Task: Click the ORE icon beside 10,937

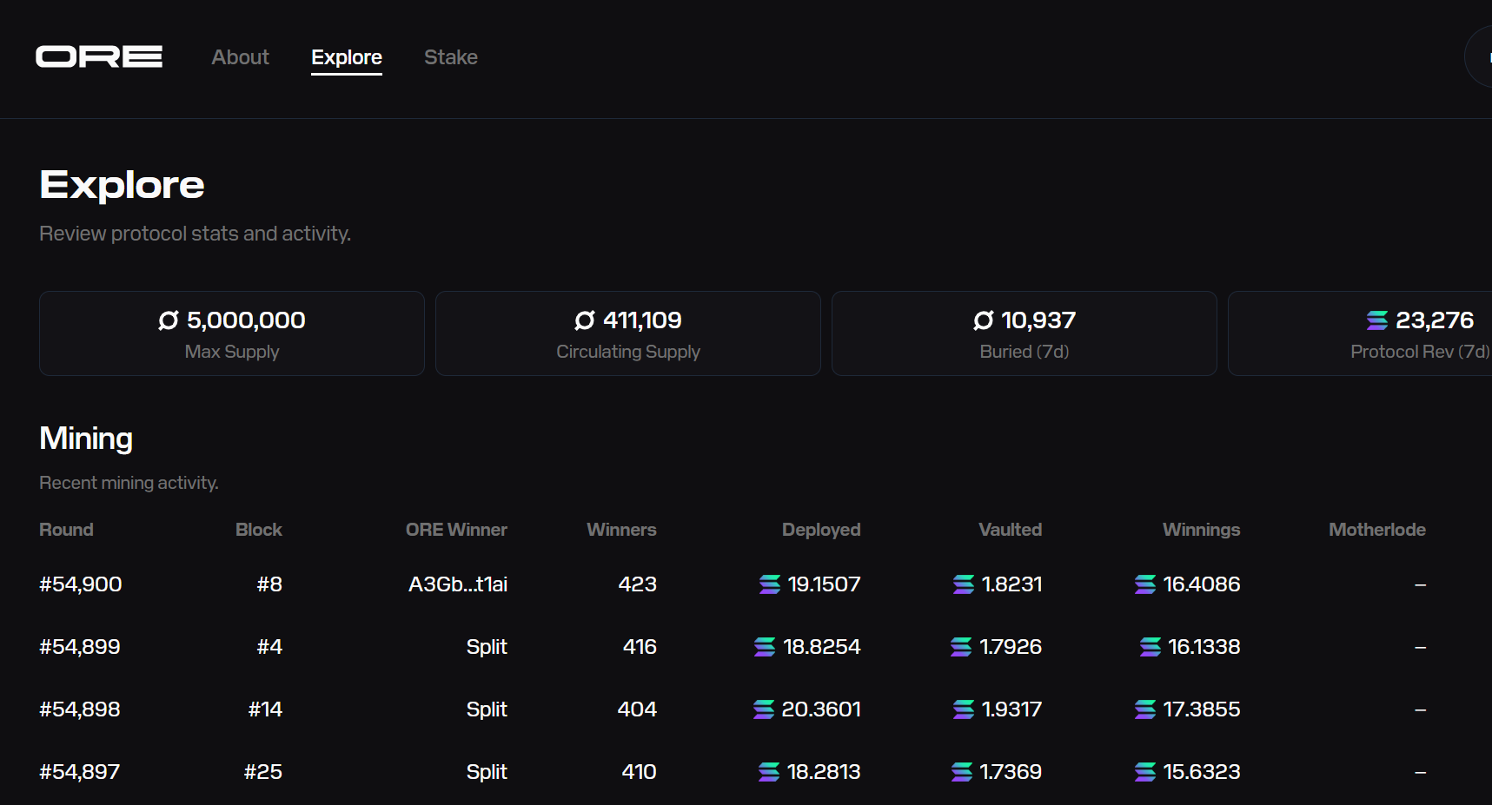Action: tap(984, 320)
